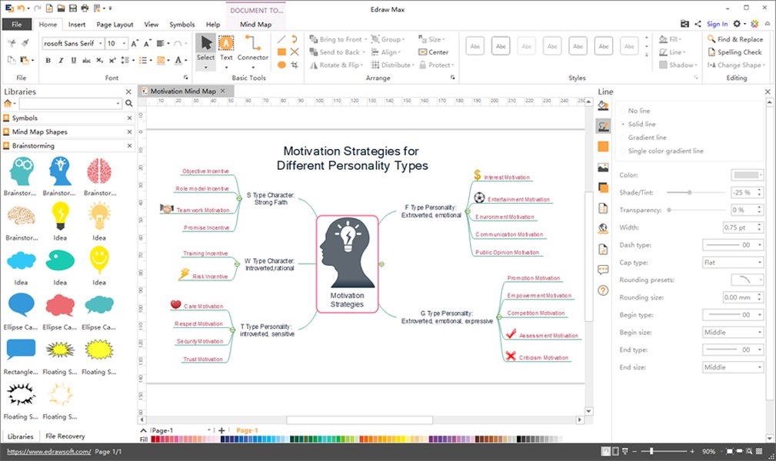This screenshot has height=461, width=776.
Task: Open the Fill icon in side panel
Action: point(603,105)
